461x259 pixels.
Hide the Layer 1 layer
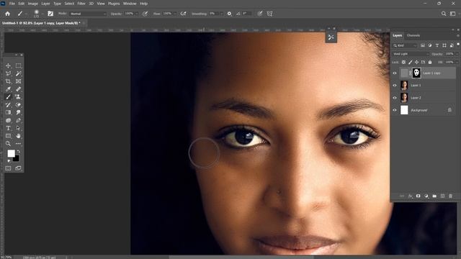[x=395, y=86]
